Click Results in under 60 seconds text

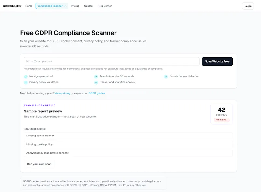click(117, 76)
